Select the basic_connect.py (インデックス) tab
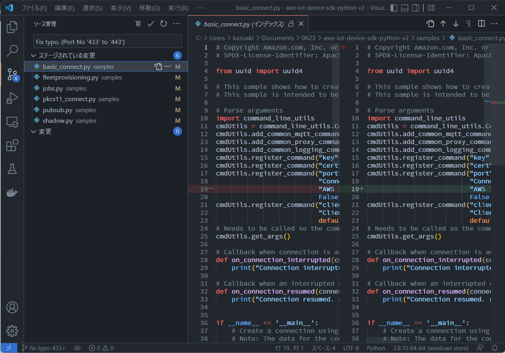This screenshot has height=353, width=505. coord(243,24)
